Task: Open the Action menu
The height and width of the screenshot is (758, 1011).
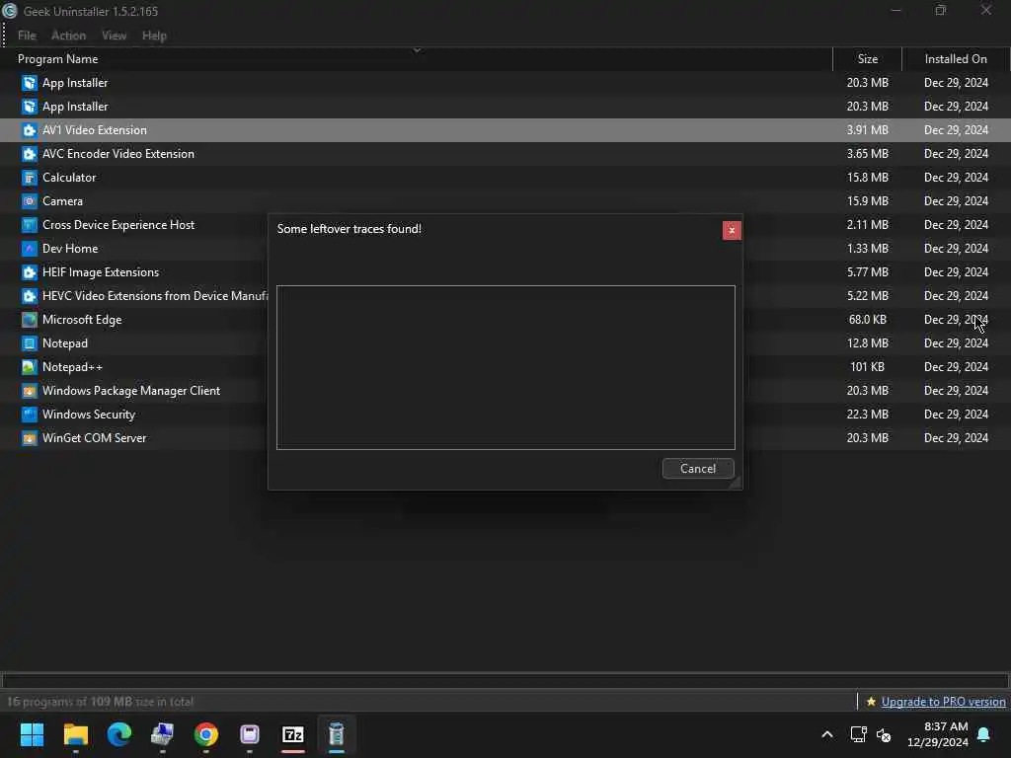Action: (x=68, y=36)
